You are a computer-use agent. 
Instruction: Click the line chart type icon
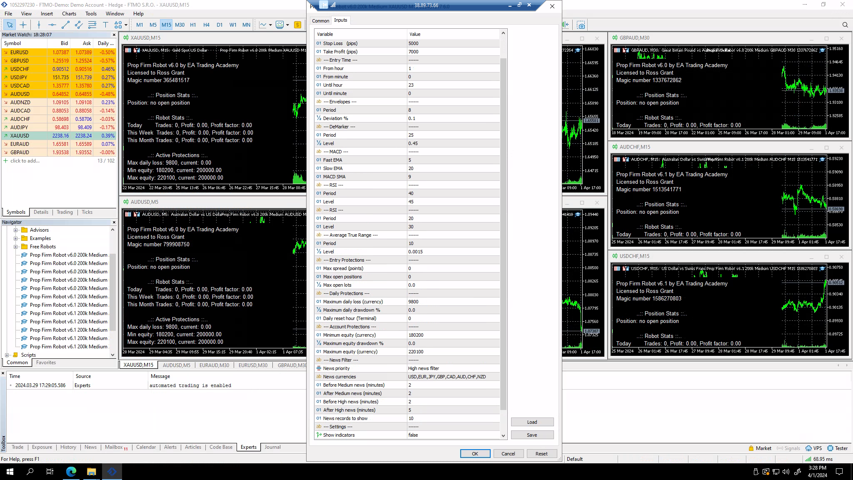pyautogui.click(x=263, y=25)
